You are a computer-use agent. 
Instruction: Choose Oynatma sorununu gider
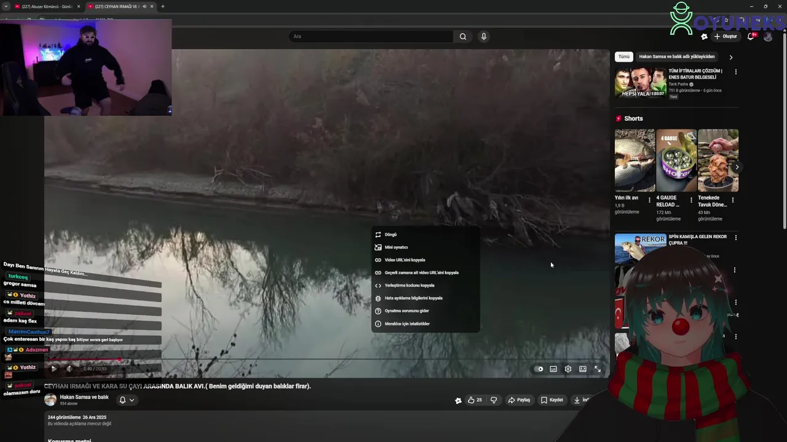[425, 311]
